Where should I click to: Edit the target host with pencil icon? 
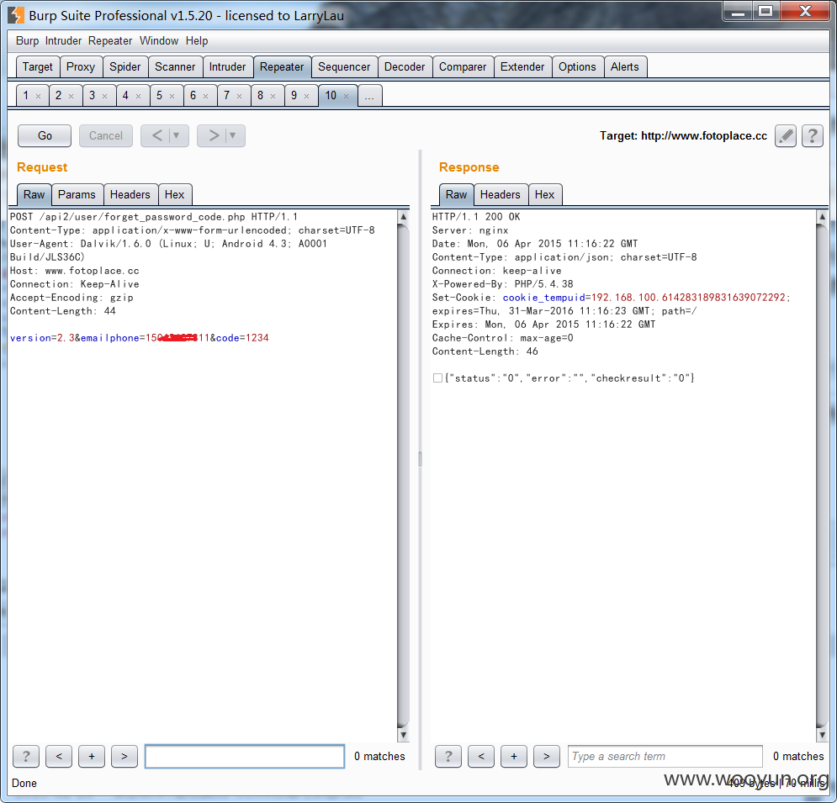coord(785,136)
